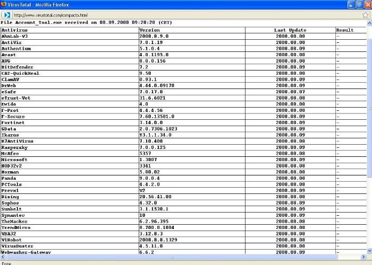
Task: Click the 'Ewido' row name
Action: (9, 104)
